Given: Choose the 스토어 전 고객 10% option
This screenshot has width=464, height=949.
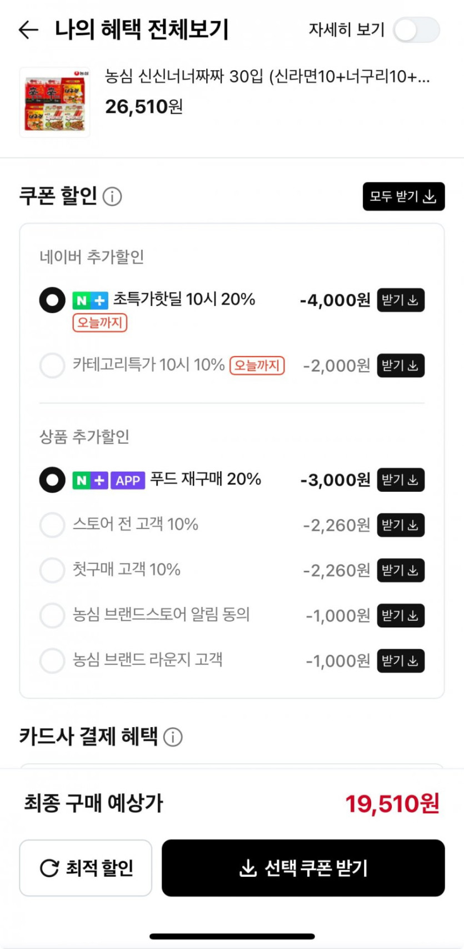Looking at the screenshot, I should 52,525.
